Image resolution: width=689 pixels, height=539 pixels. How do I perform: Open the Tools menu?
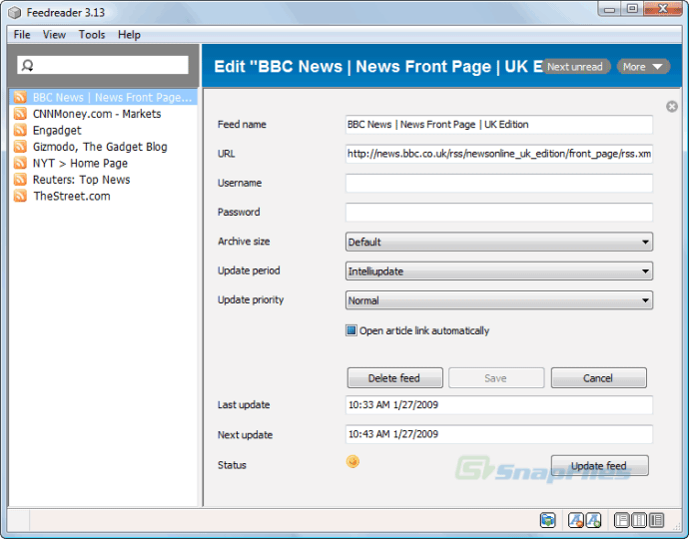[x=92, y=35]
